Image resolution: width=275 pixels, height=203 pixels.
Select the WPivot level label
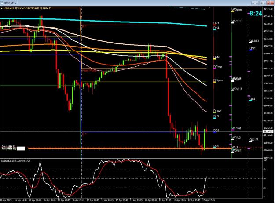[x=236, y=128]
